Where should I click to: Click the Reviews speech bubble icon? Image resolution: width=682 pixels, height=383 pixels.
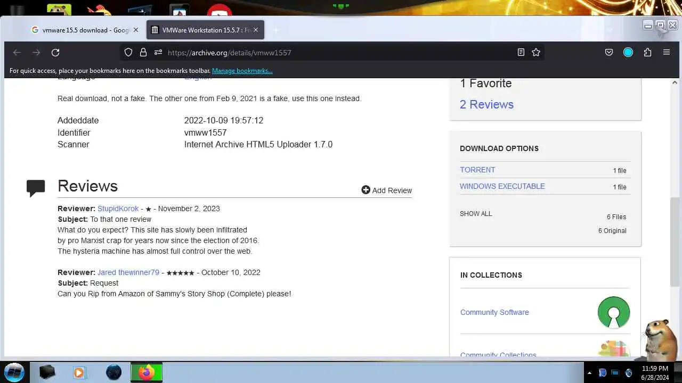tap(36, 188)
